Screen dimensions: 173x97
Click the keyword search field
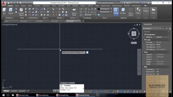(108, 3)
